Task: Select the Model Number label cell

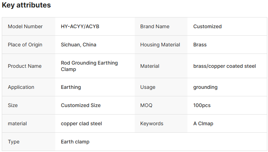Action: (25, 26)
